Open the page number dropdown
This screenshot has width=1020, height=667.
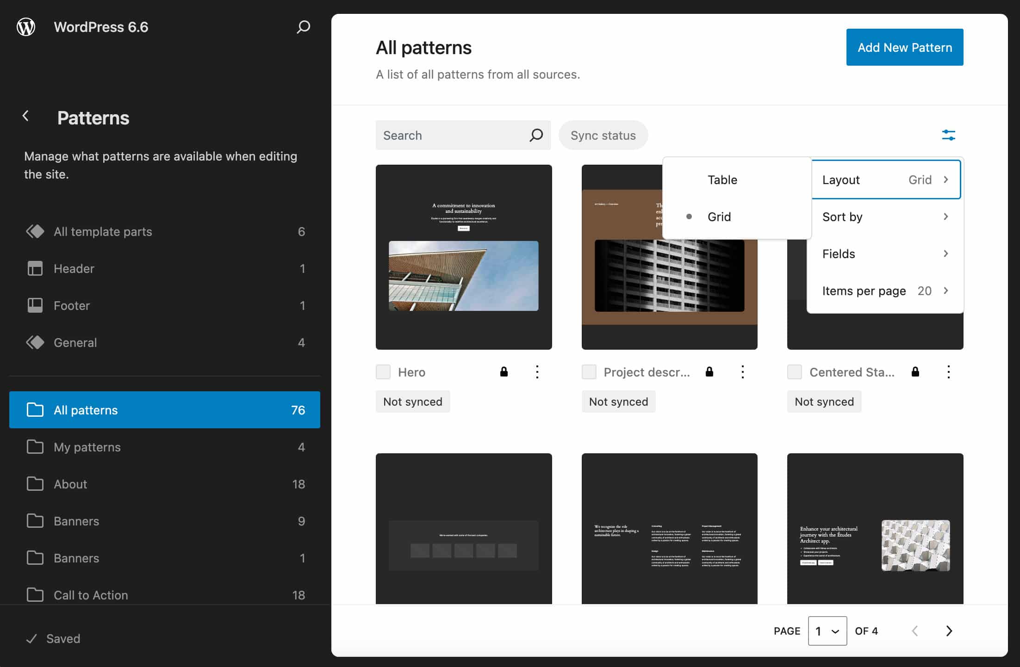tap(827, 630)
